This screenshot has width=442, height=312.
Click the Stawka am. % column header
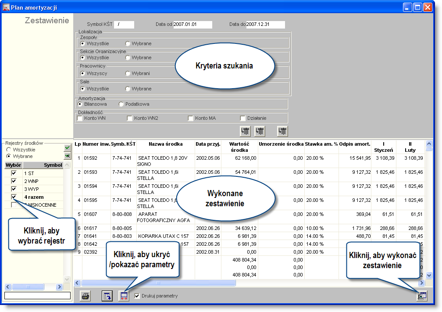click(x=321, y=144)
